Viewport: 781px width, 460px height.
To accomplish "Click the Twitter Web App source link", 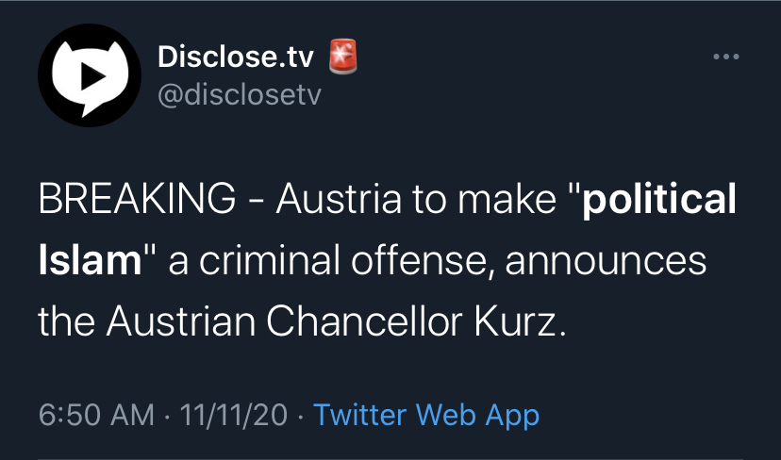I will pyautogui.click(x=425, y=415).
